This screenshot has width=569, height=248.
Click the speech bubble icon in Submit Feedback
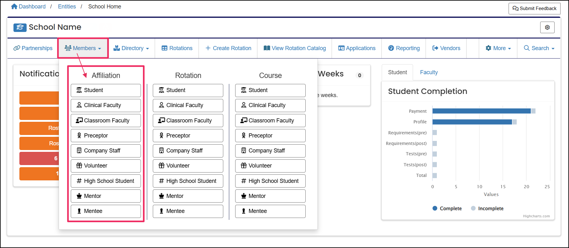tap(515, 8)
